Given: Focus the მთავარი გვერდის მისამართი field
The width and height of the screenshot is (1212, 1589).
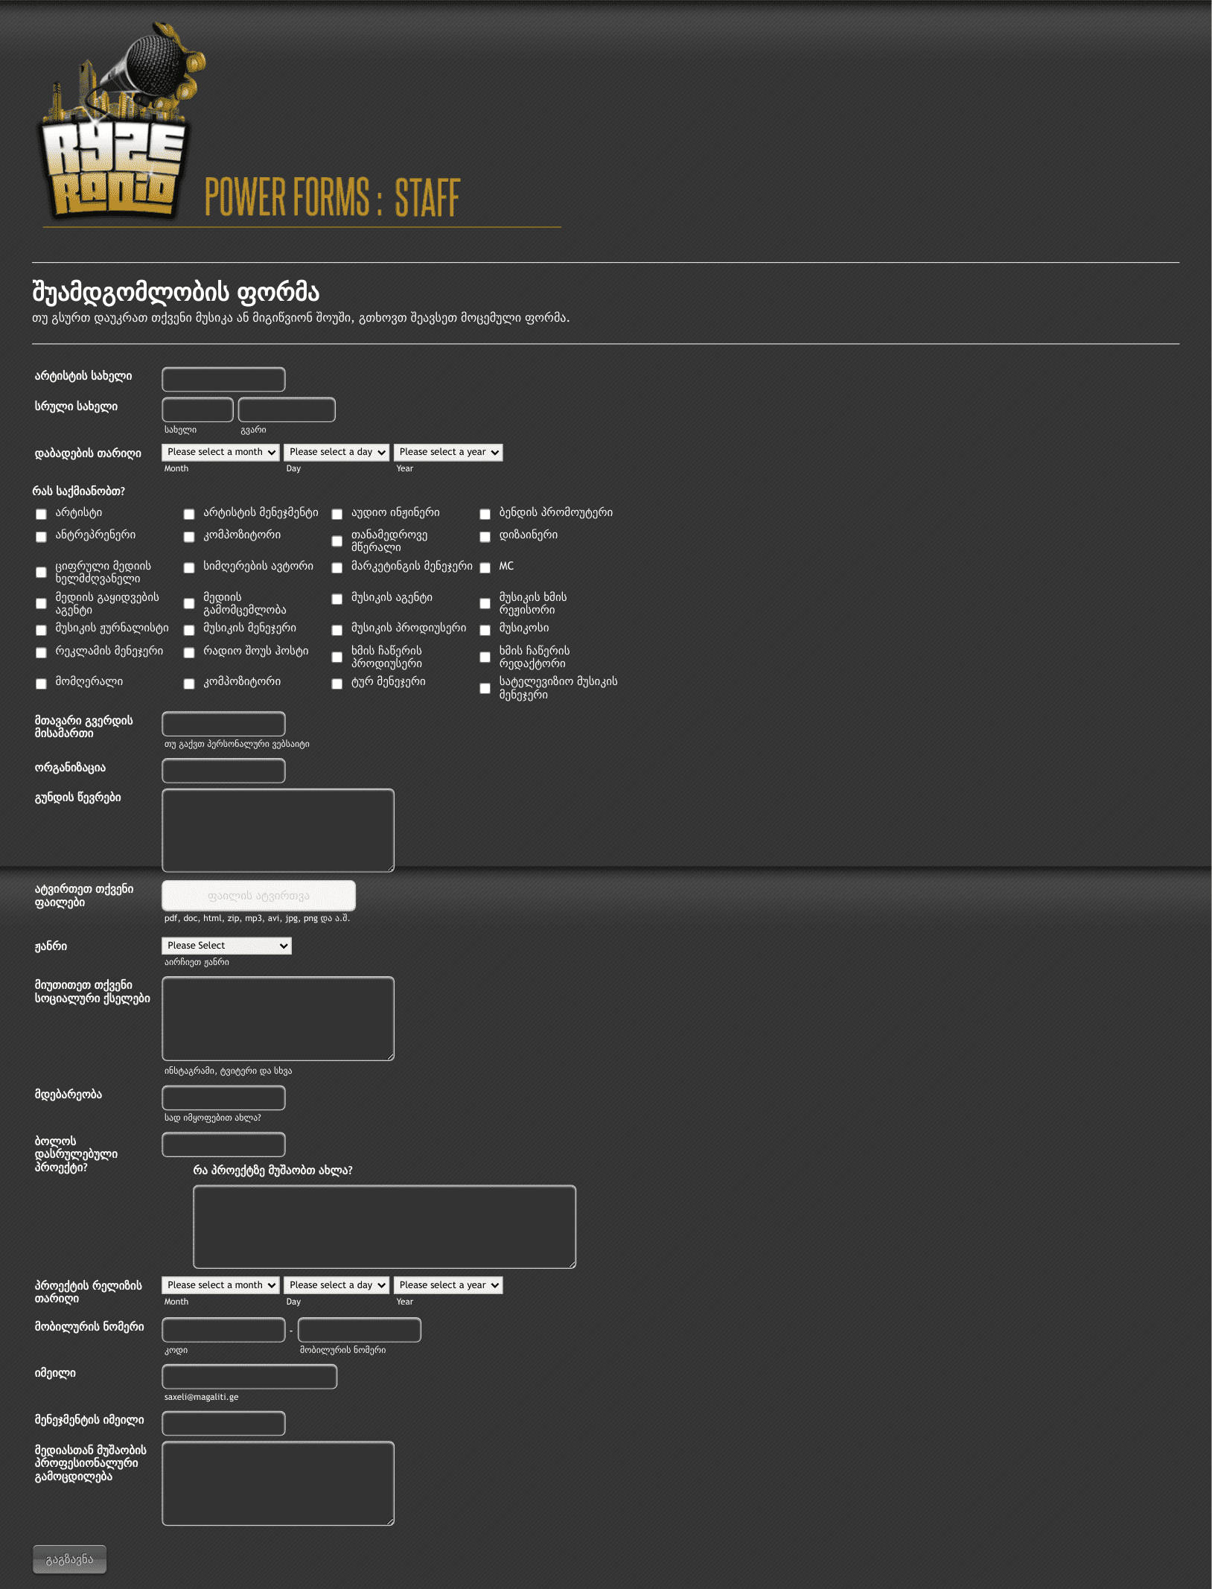Looking at the screenshot, I should [x=223, y=724].
